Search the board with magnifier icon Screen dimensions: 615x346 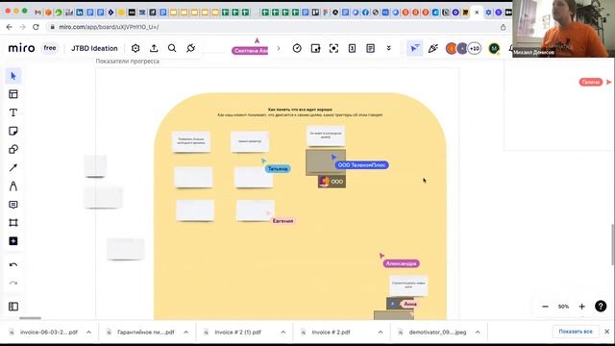click(172, 48)
